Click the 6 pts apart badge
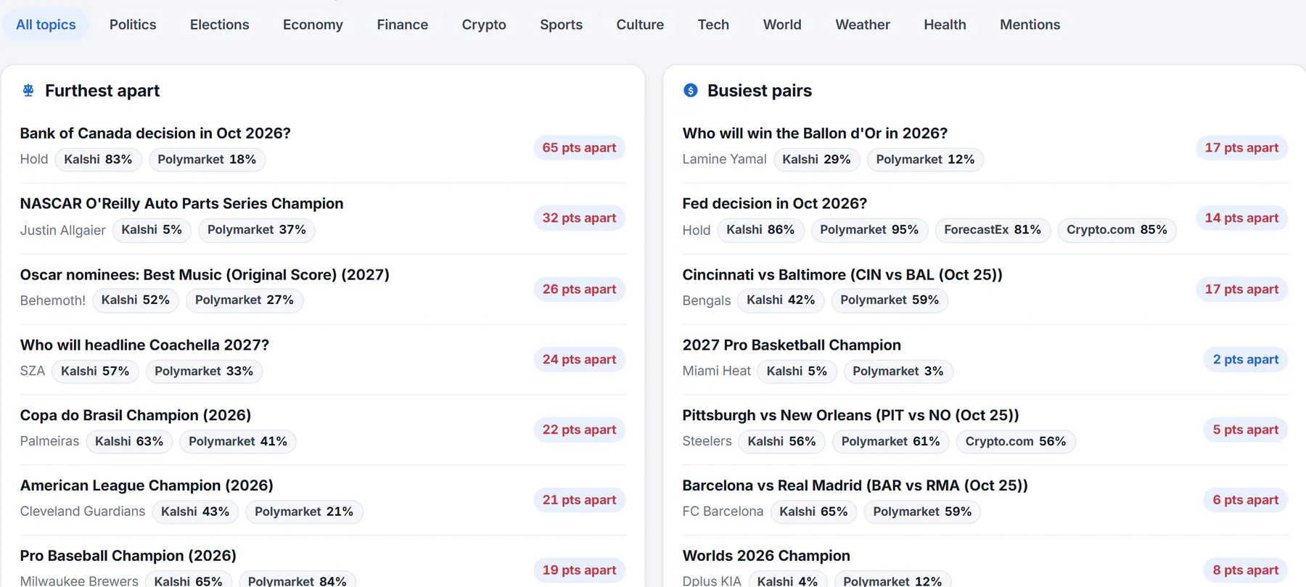Image resolution: width=1306 pixels, height=587 pixels. (1246, 501)
